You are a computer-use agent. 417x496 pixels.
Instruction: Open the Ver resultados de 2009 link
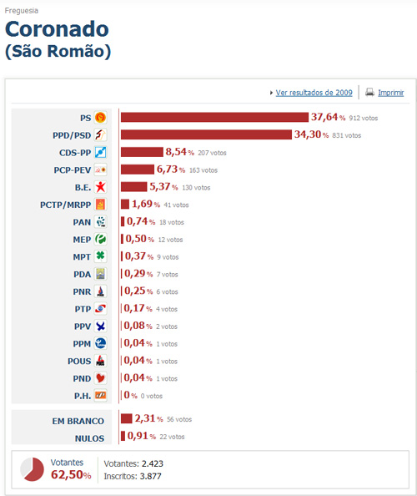pos(314,93)
